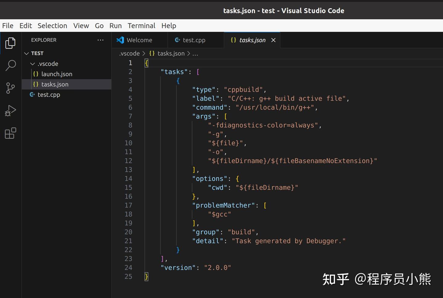Open the Extensions view
This screenshot has height=298, width=443.
tap(10, 133)
